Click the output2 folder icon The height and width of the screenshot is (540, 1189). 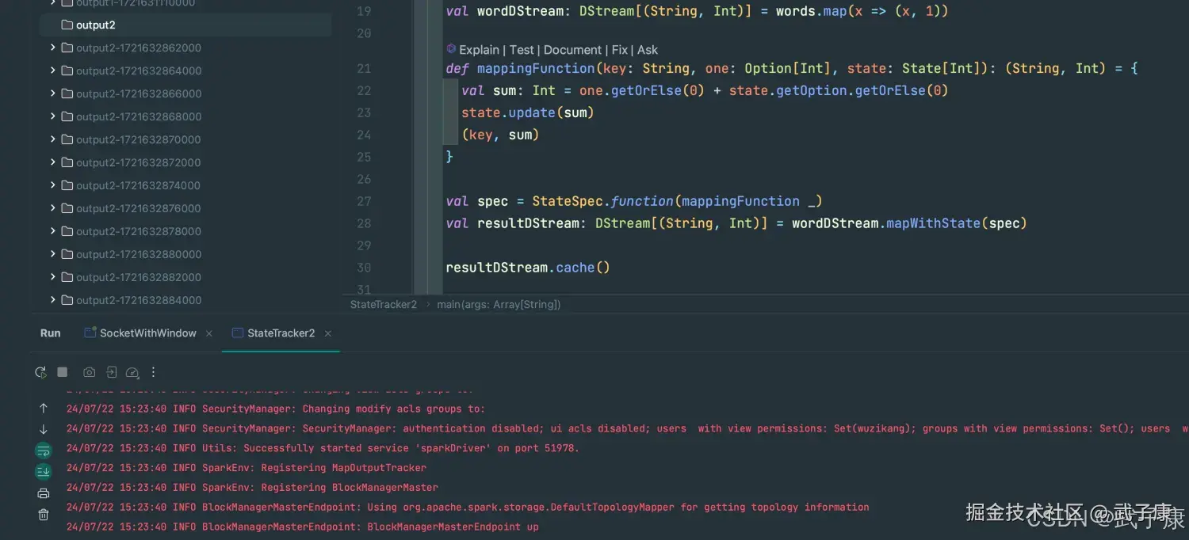67,25
